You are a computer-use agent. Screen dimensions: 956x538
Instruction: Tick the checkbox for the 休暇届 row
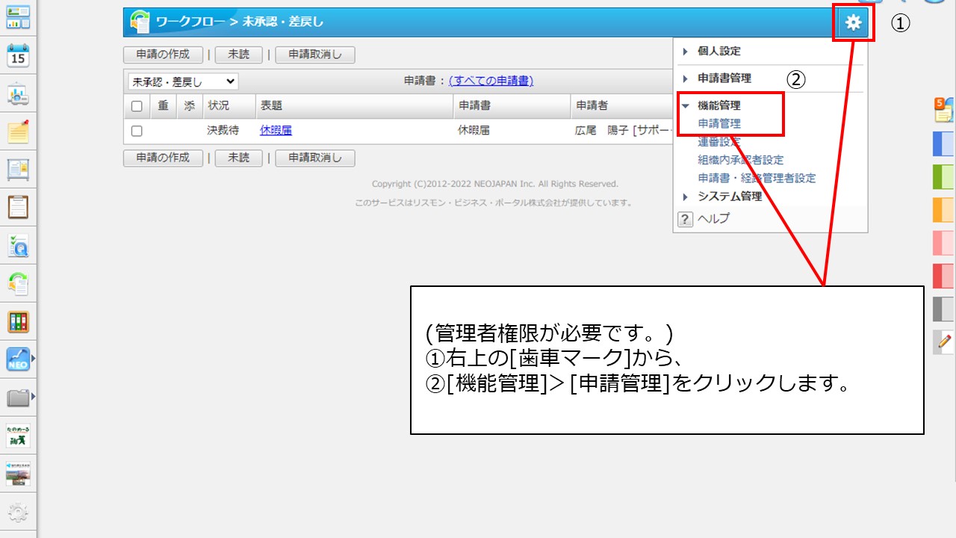137,131
